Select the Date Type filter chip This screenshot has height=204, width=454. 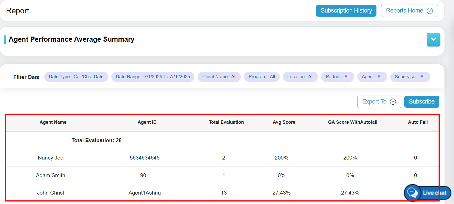[76, 77]
